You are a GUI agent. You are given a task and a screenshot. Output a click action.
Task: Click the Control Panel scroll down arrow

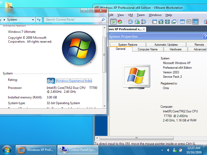pos(104,106)
